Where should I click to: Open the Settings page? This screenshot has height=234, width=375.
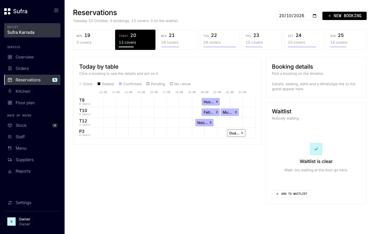click(x=32, y=203)
